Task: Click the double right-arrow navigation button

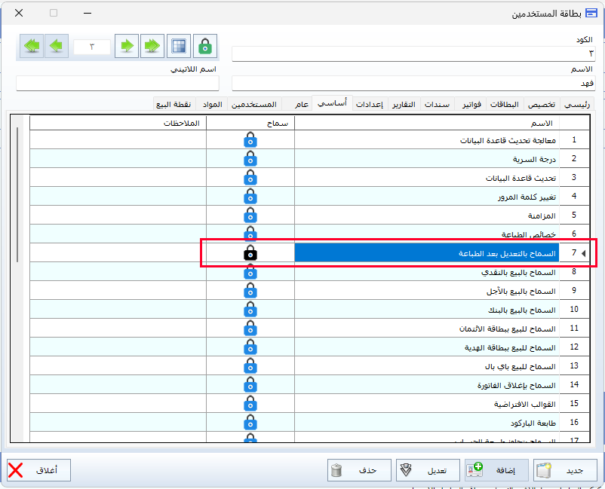Action: pyautogui.click(x=152, y=46)
